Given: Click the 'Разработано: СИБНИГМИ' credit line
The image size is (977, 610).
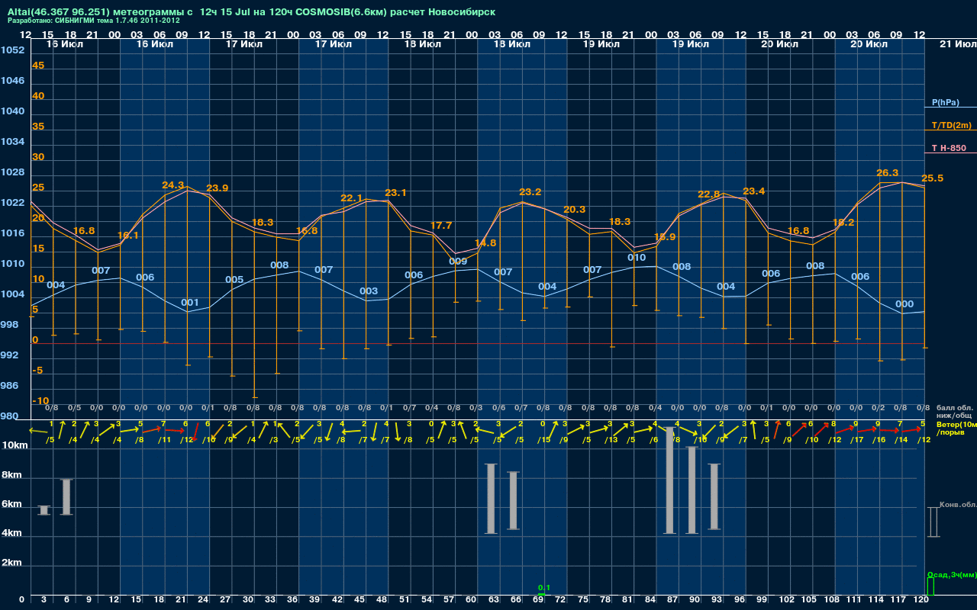Looking at the screenshot, I should [x=94, y=21].
